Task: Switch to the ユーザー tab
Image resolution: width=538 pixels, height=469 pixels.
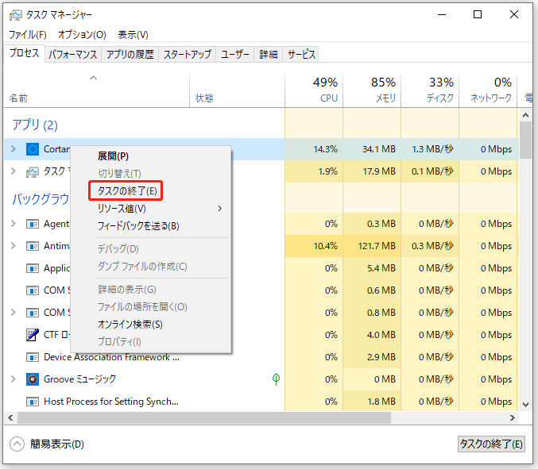Action: 235,55
